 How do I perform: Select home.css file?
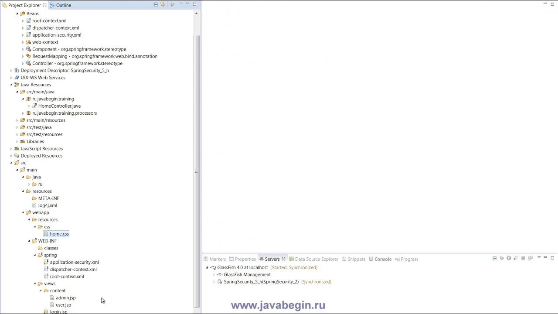pos(59,234)
